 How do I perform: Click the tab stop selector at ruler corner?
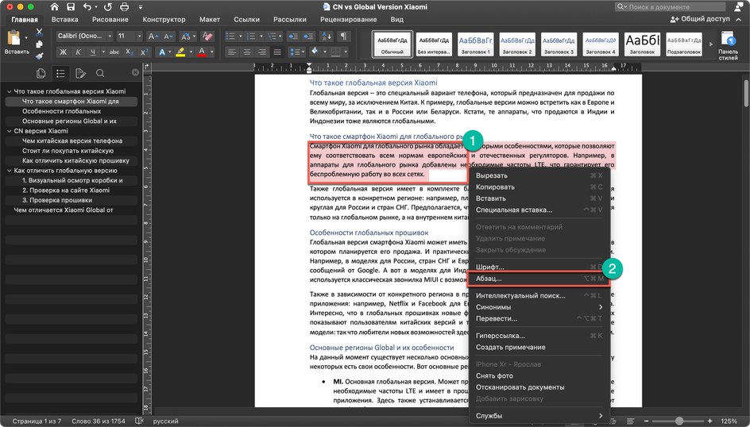pos(147,67)
